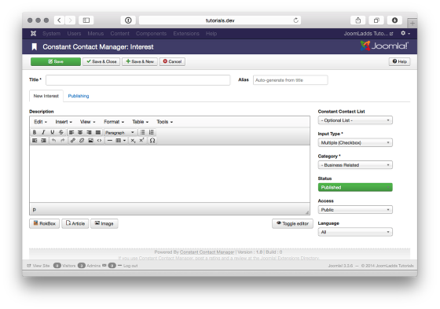Open the Extensions admin menu
The height and width of the screenshot is (309, 440).
(186, 34)
